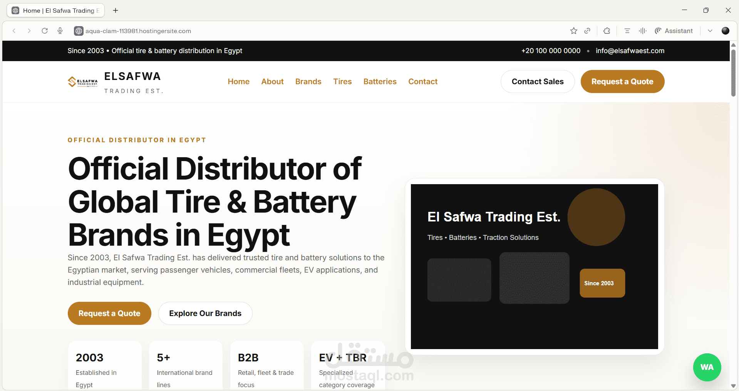Screen dimensions: 739x391
Task: Click the Elsafwa logo image
Action: (x=83, y=82)
